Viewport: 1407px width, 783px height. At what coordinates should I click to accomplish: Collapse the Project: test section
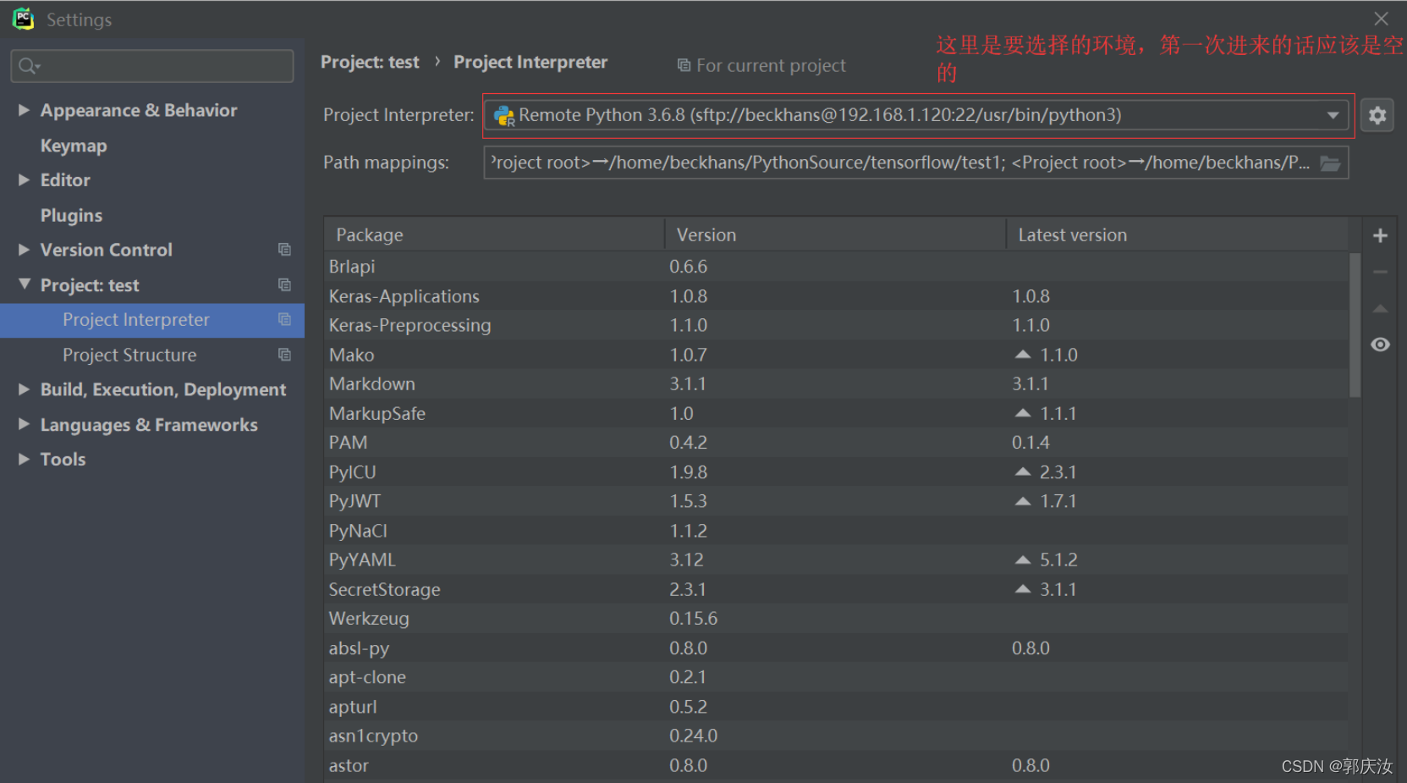pos(24,284)
